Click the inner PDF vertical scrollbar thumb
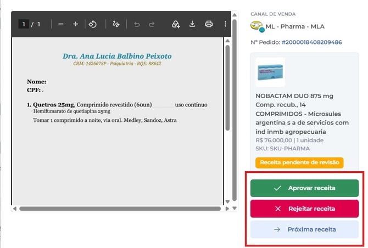This screenshot has height=248, width=368. 227,88
